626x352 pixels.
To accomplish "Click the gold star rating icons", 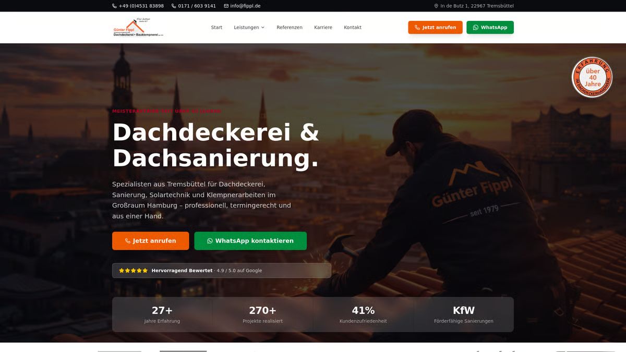I will [133, 271].
